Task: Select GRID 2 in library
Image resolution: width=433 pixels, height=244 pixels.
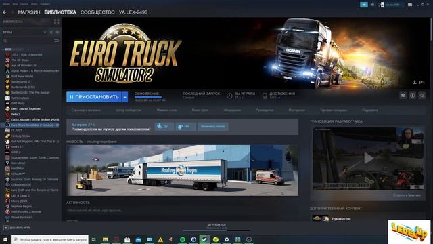Action: click(x=16, y=152)
